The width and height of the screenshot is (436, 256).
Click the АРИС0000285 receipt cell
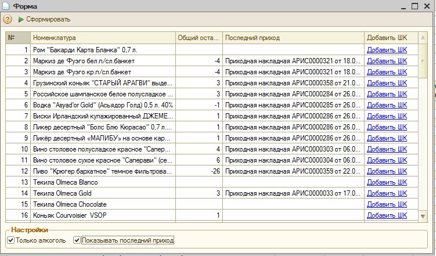[293, 105]
